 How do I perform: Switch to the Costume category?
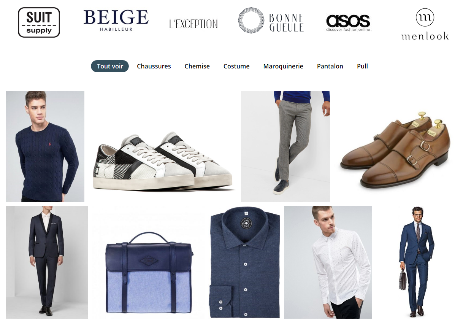coord(236,66)
